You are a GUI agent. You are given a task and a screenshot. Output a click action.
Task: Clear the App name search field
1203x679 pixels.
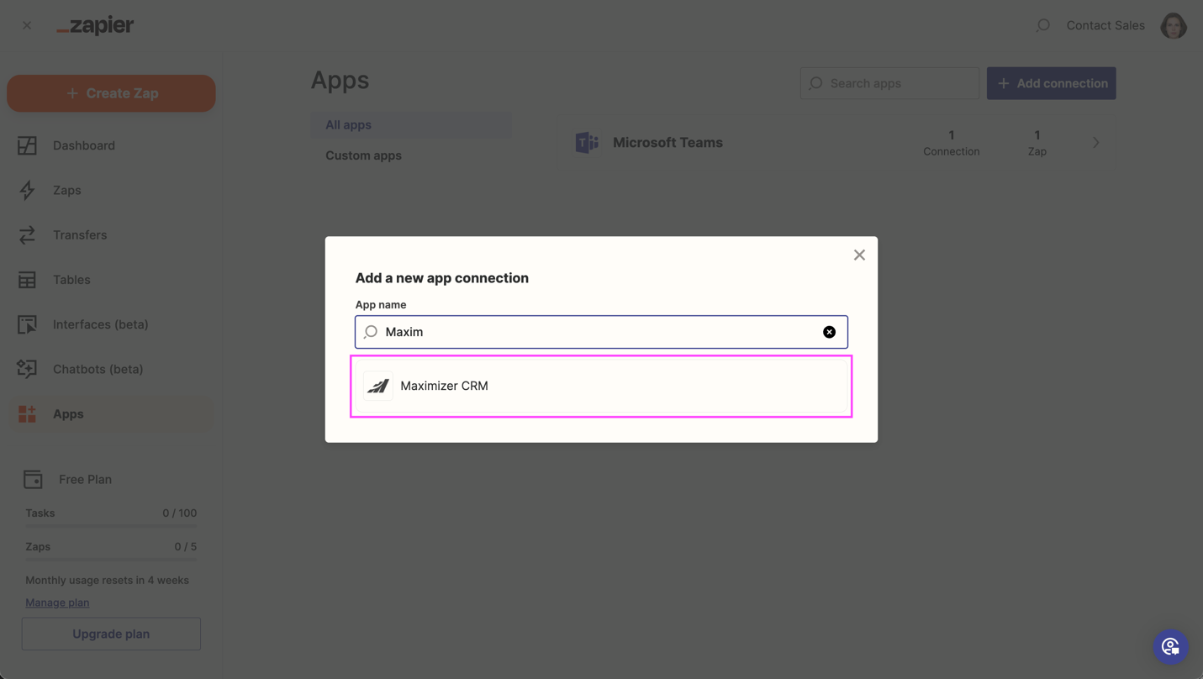point(830,331)
